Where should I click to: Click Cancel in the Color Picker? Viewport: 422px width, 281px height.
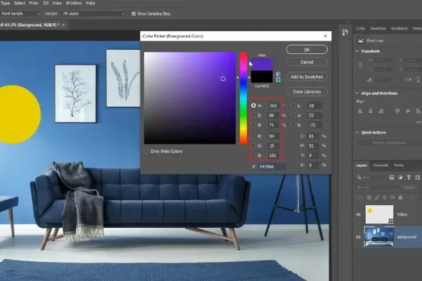307,62
